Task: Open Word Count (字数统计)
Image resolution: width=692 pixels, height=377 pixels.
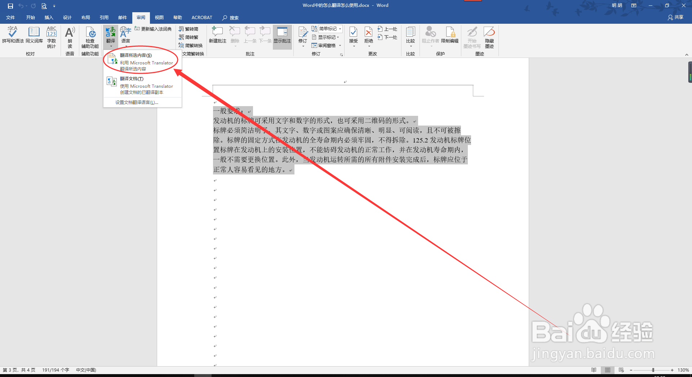Action: (x=52, y=37)
